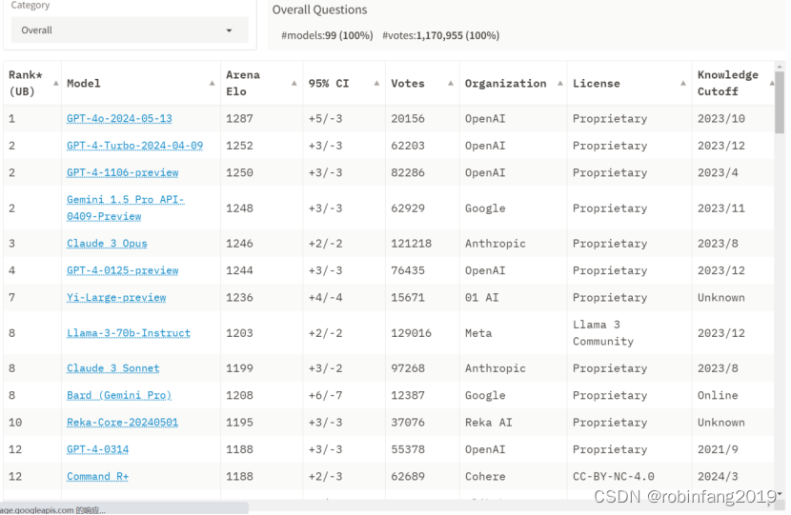791x515 pixels.
Task: Select Elo value 1203
Action: tap(239, 333)
